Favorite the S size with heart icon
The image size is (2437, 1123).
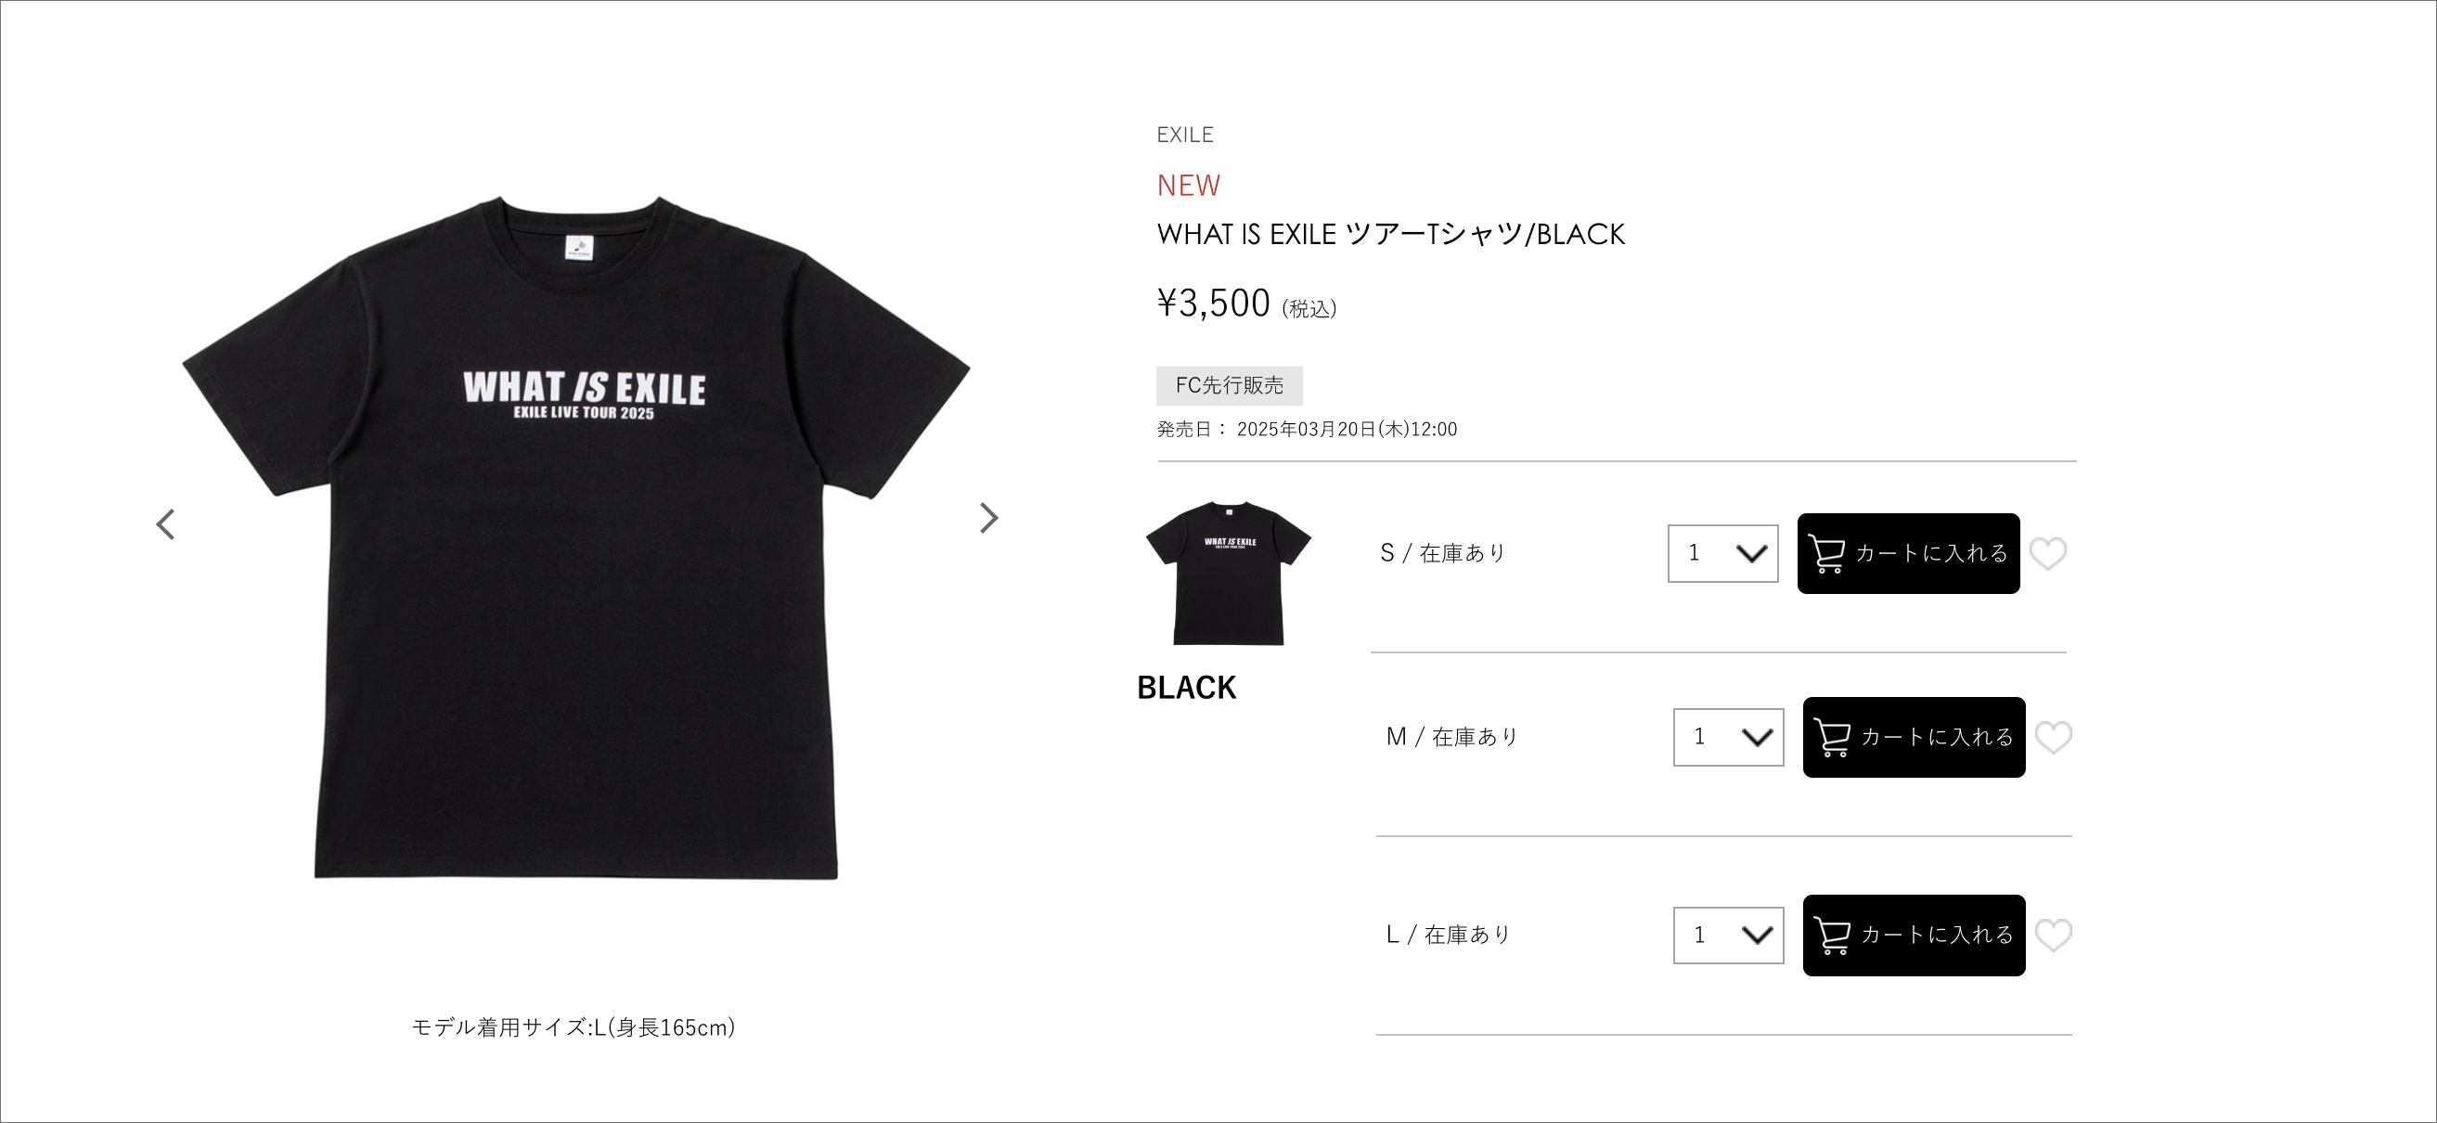(x=2048, y=553)
